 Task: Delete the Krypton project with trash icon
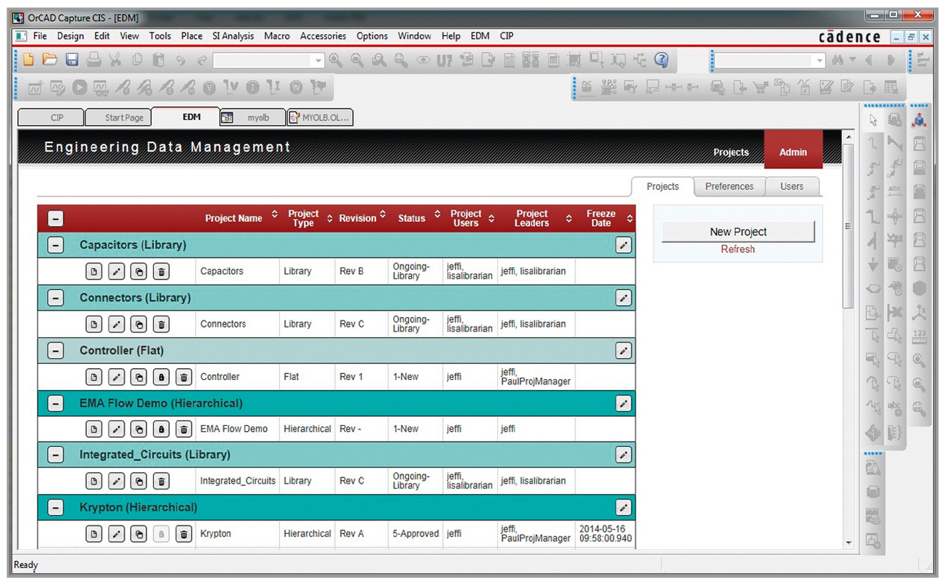click(x=184, y=534)
